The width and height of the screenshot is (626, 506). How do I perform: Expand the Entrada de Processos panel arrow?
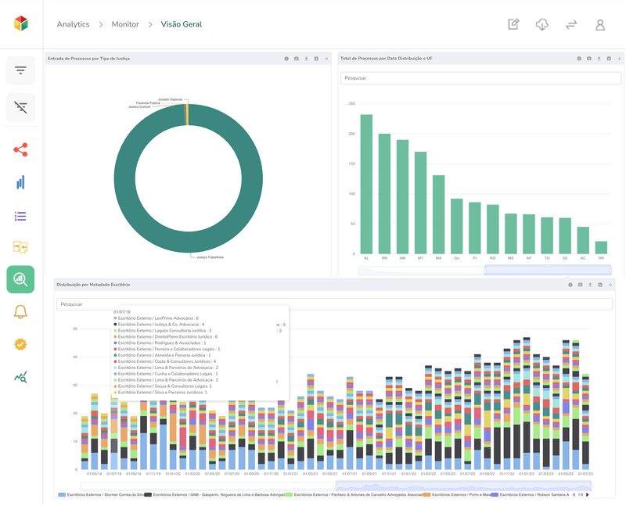point(326,59)
